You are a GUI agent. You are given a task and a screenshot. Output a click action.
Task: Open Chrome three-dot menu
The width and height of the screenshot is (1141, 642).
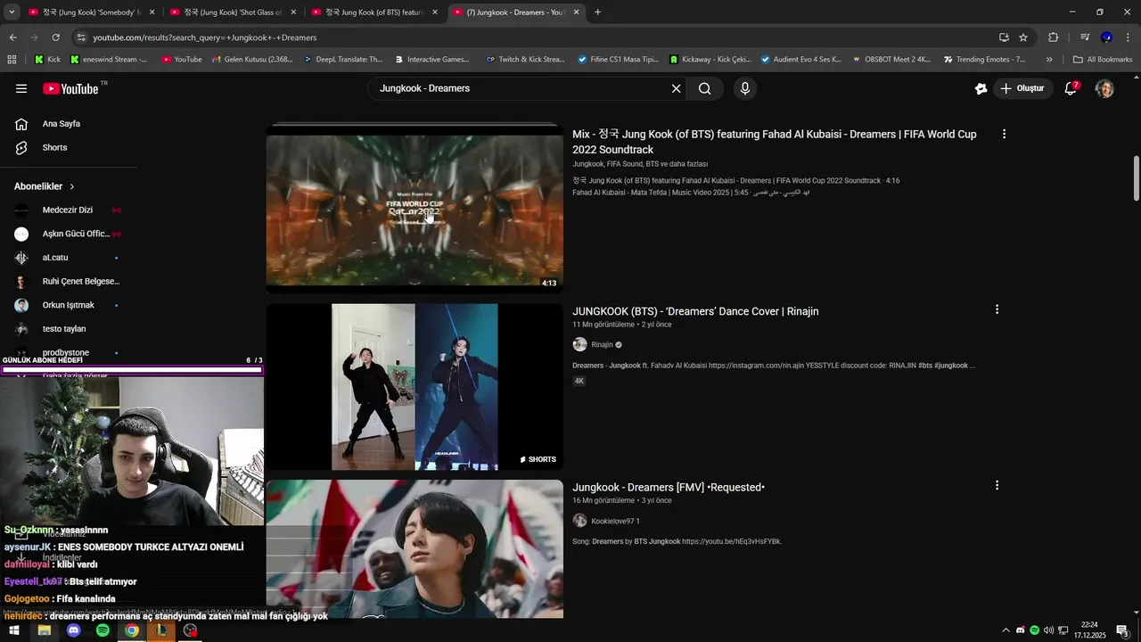pyautogui.click(x=1129, y=37)
